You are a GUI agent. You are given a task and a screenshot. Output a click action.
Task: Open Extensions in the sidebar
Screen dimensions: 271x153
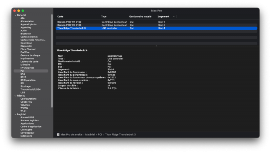(x=26, y=136)
